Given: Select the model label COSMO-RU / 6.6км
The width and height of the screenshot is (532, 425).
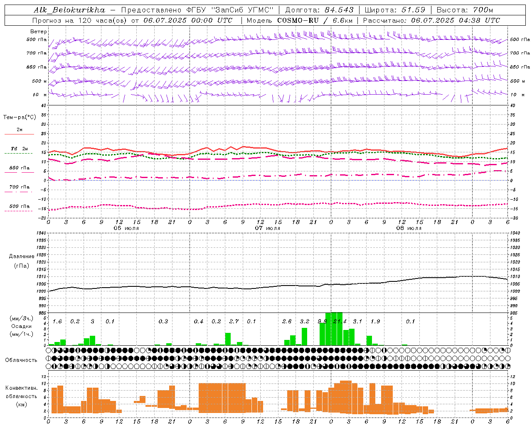Looking at the screenshot, I should point(315,20).
